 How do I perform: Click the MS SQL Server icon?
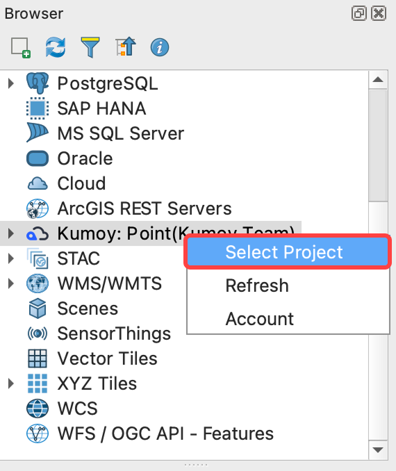(x=38, y=133)
